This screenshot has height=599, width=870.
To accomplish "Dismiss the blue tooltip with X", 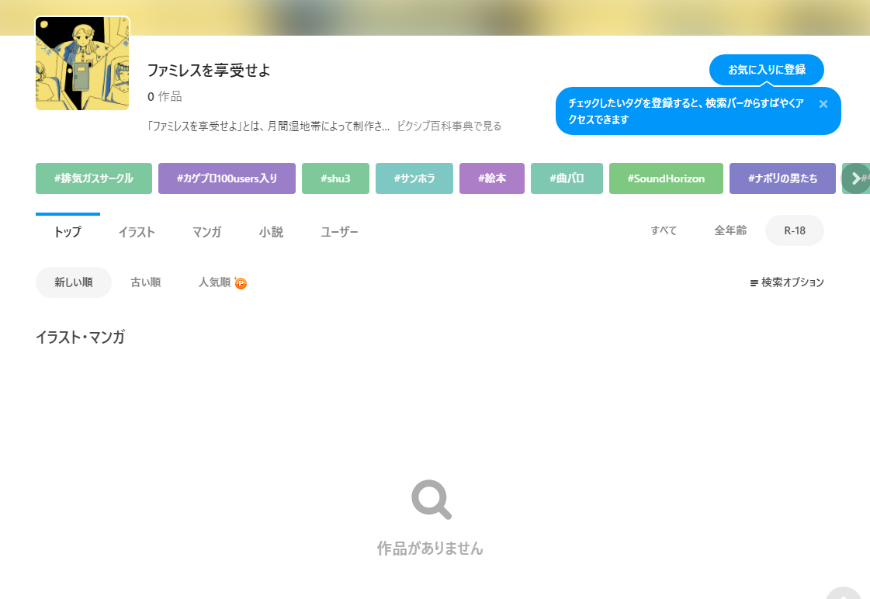I will pyautogui.click(x=823, y=104).
